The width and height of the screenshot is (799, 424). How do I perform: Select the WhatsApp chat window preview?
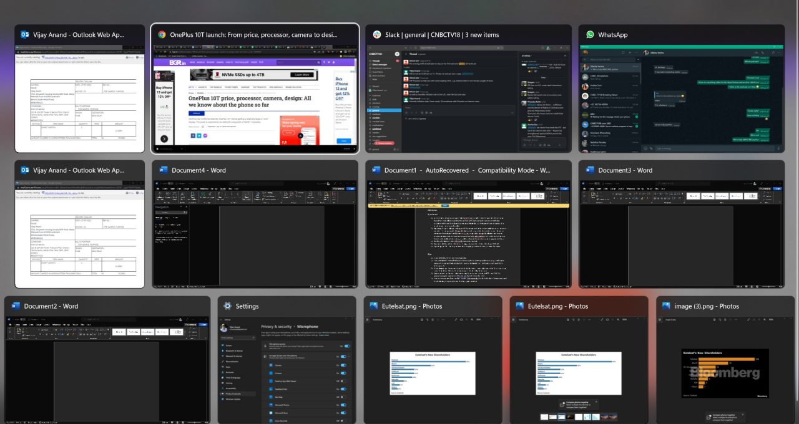click(682, 100)
